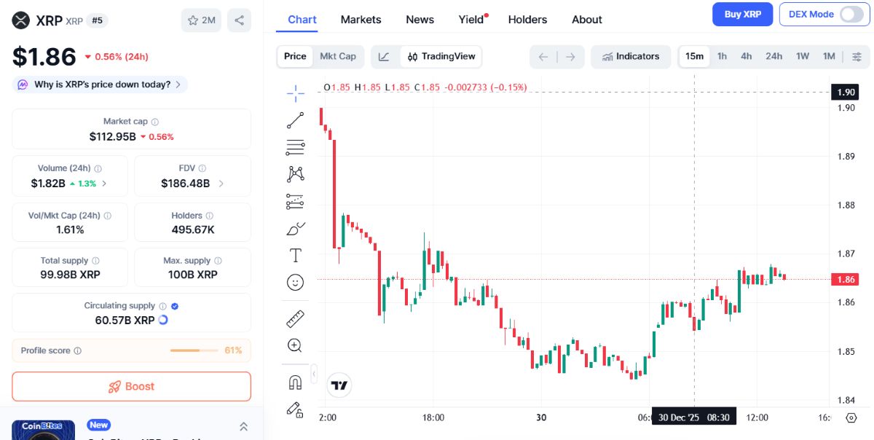Select the text annotation tool
874x440 pixels.
pos(295,256)
